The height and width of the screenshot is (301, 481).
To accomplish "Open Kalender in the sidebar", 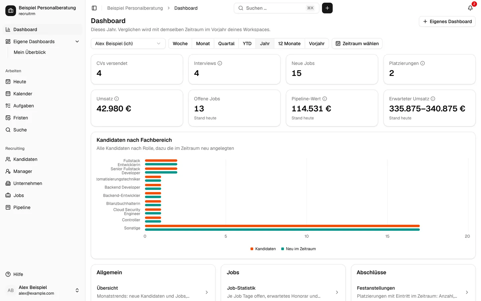I will [42, 94].
